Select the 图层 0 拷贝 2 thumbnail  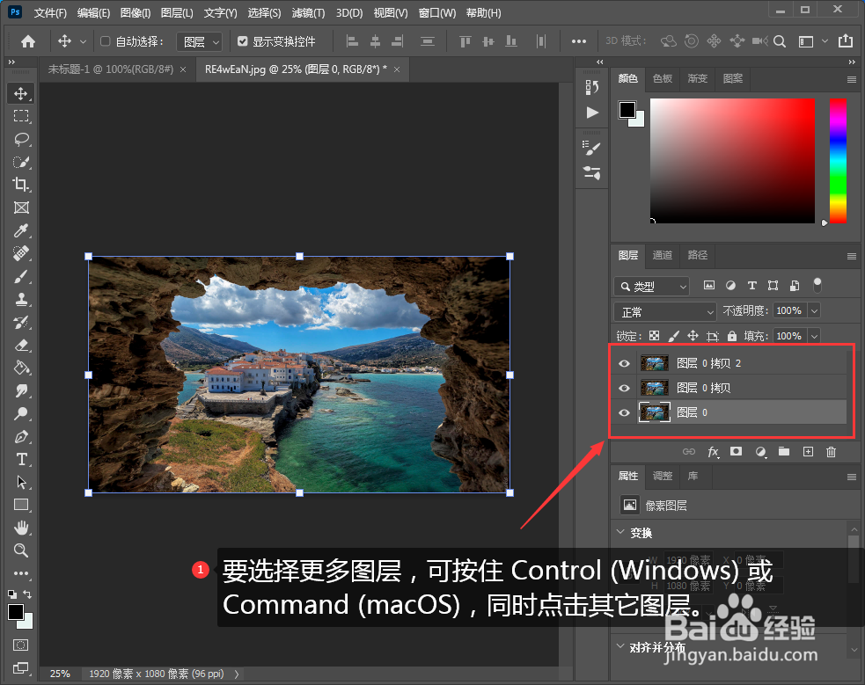click(655, 363)
